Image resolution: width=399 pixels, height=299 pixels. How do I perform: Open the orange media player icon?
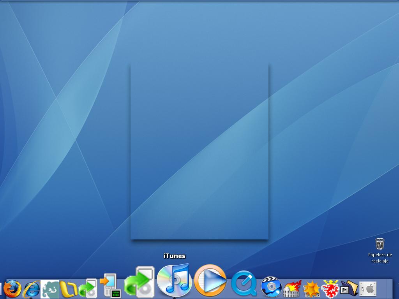pyautogui.click(x=210, y=280)
